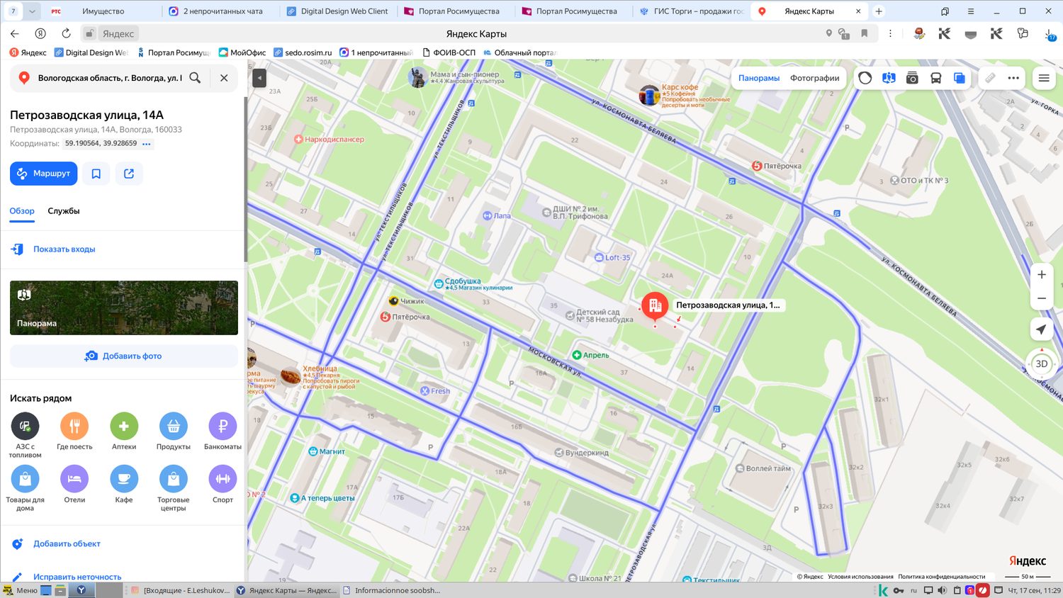Toggle the 3D map tilt mode
The width and height of the screenshot is (1063, 598).
pos(1041,363)
